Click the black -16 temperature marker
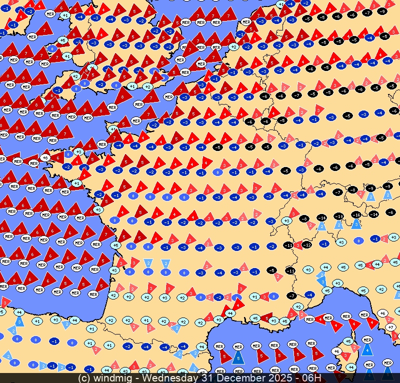Image resolution: width=400 pixels, height=383 pixels. (x=356, y=214)
